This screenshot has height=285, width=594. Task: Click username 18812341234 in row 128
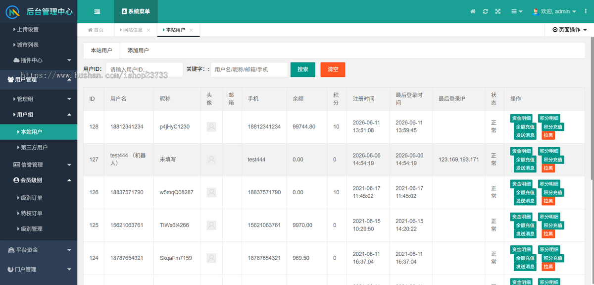[x=127, y=127]
